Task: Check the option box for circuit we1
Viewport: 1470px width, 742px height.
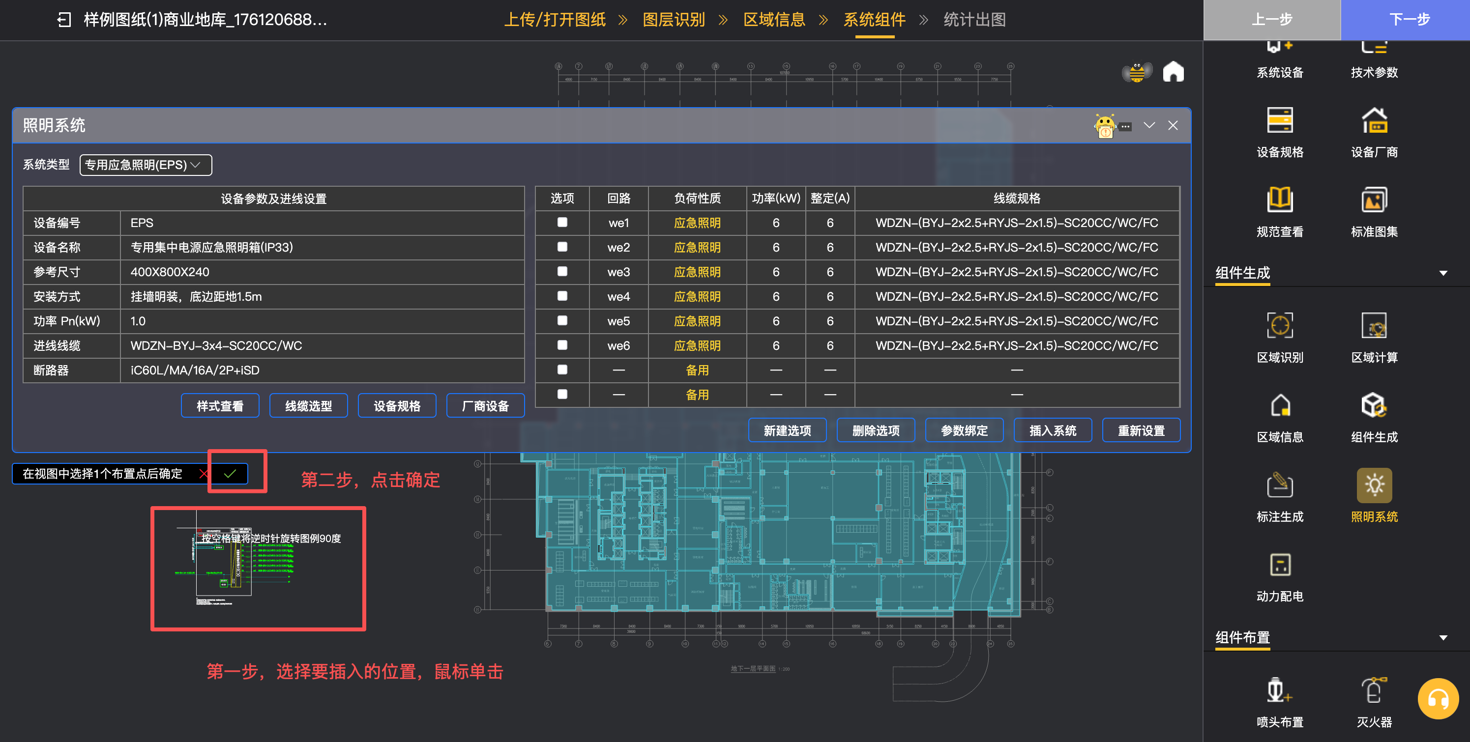Action: tap(562, 223)
